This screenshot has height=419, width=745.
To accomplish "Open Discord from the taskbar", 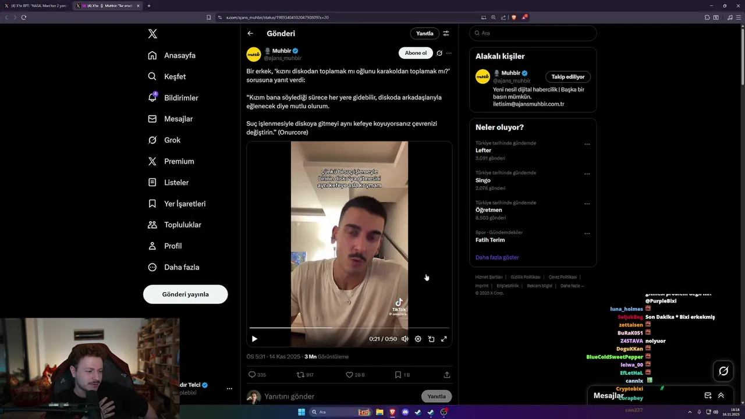I will pos(405,412).
